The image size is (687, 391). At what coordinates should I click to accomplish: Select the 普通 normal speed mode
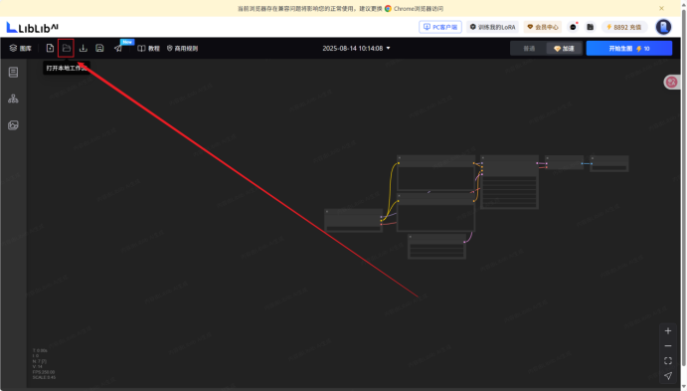point(529,48)
